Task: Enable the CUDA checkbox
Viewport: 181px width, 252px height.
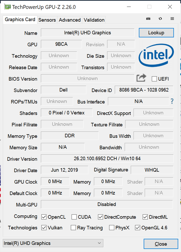Action: click(x=74, y=217)
